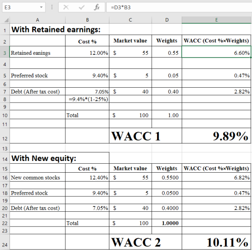The height and width of the screenshot is (250, 252).
Task: Select row 12 header
Action: [x=5, y=136]
